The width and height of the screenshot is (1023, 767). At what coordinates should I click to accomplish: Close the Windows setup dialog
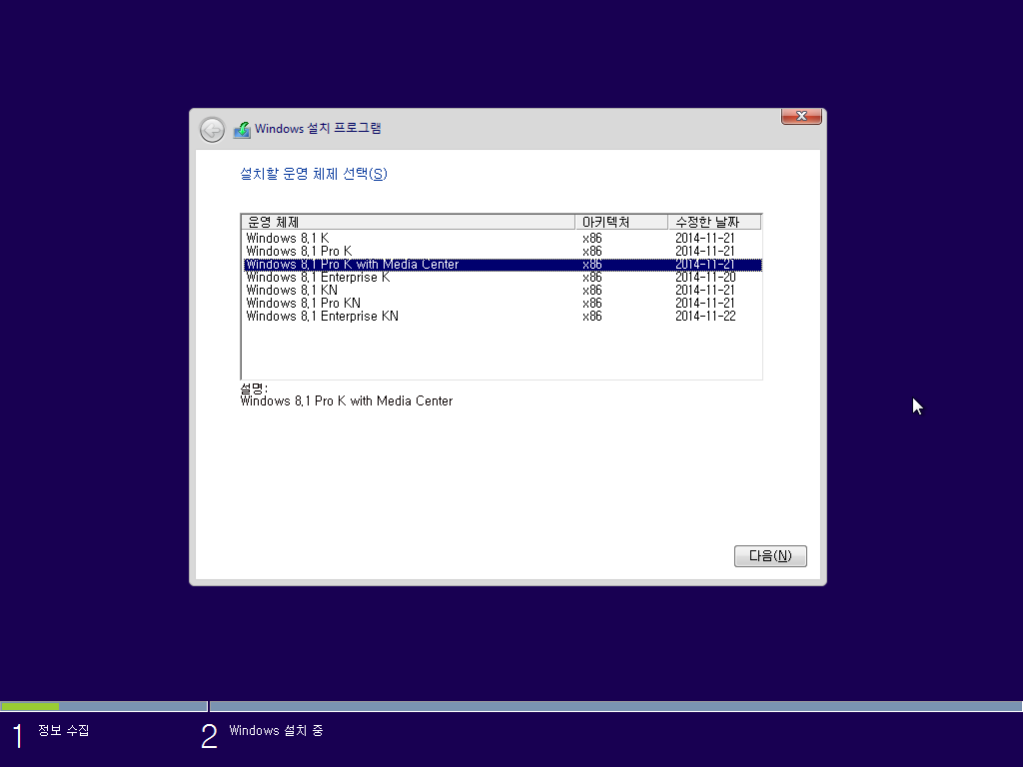coord(801,116)
